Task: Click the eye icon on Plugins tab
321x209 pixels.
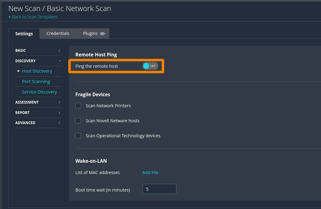Action: click(102, 34)
